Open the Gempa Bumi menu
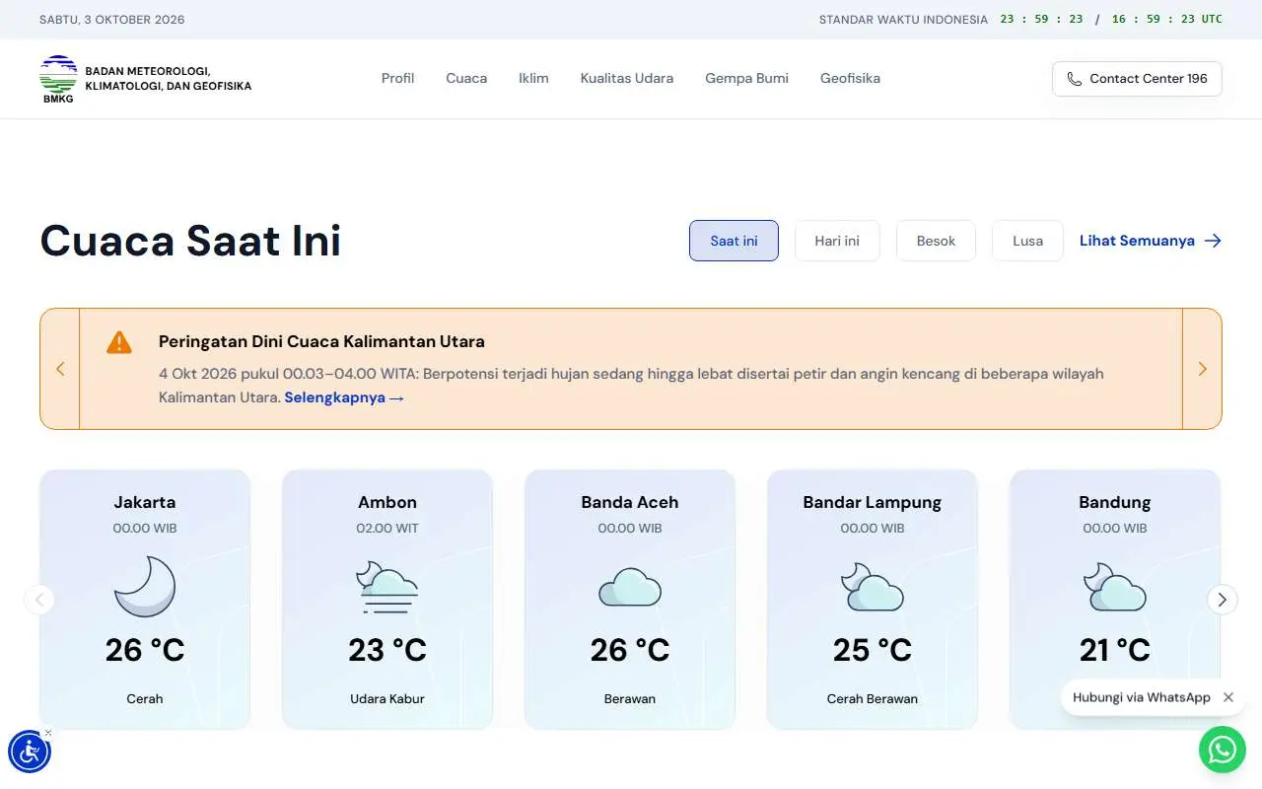 [746, 78]
